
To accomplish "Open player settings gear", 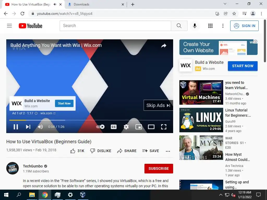I will tap(126, 127).
